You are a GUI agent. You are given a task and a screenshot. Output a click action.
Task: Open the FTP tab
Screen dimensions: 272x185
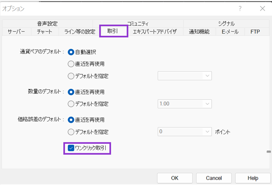pyautogui.click(x=255, y=32)
